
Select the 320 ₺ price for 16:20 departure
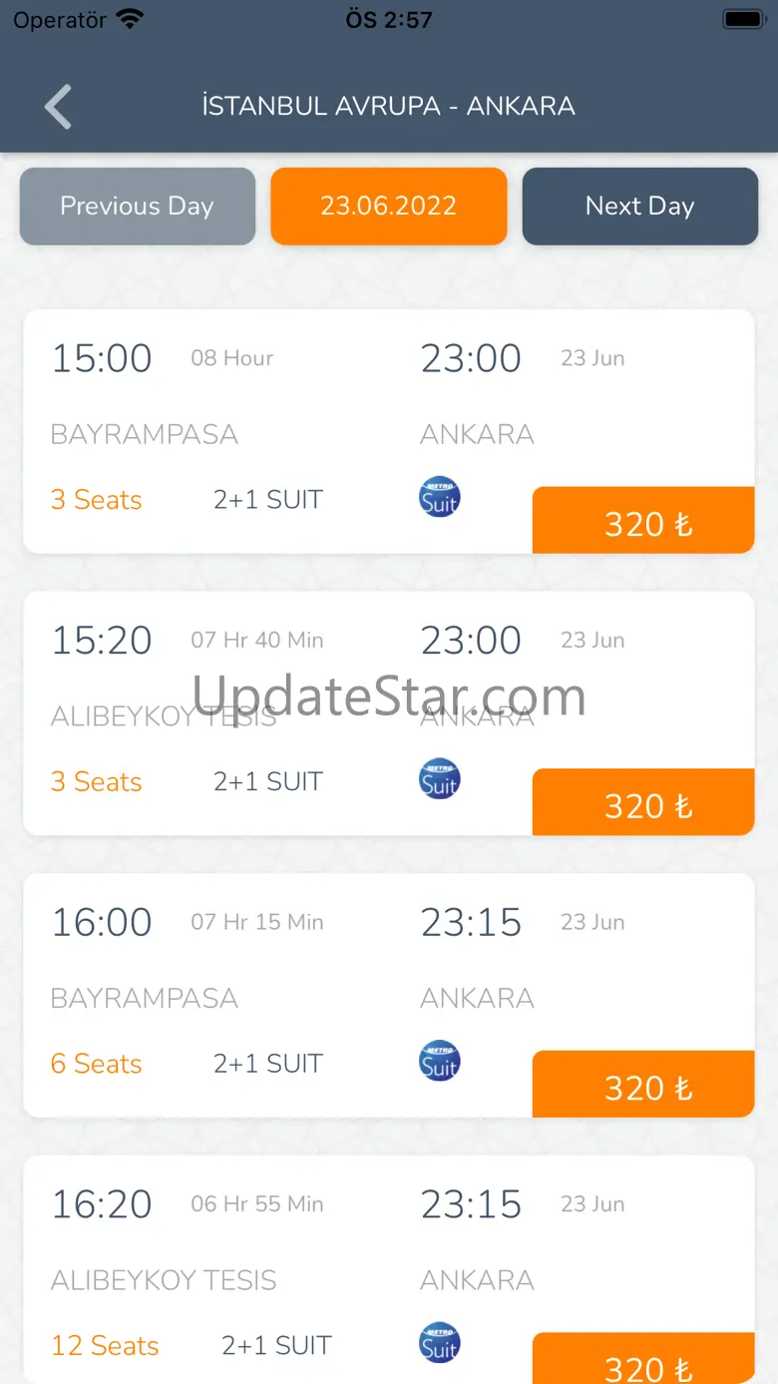(643, 1361)
